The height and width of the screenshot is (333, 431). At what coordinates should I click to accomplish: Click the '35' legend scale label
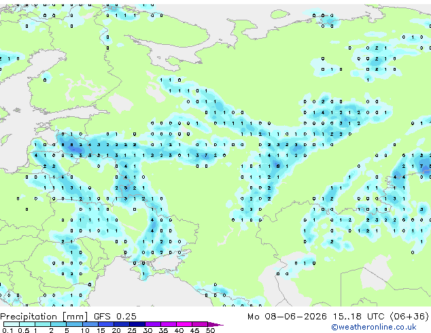[x=163, y=330]
